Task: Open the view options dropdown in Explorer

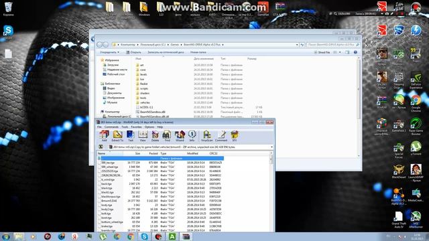Action: pyautogui.click(x=340, y=52)
